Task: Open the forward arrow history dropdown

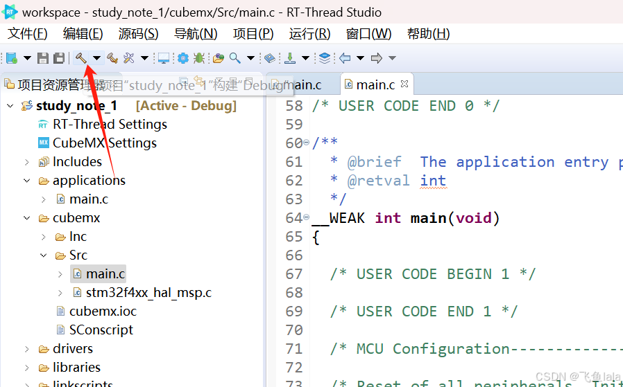Action: point(392,58)
